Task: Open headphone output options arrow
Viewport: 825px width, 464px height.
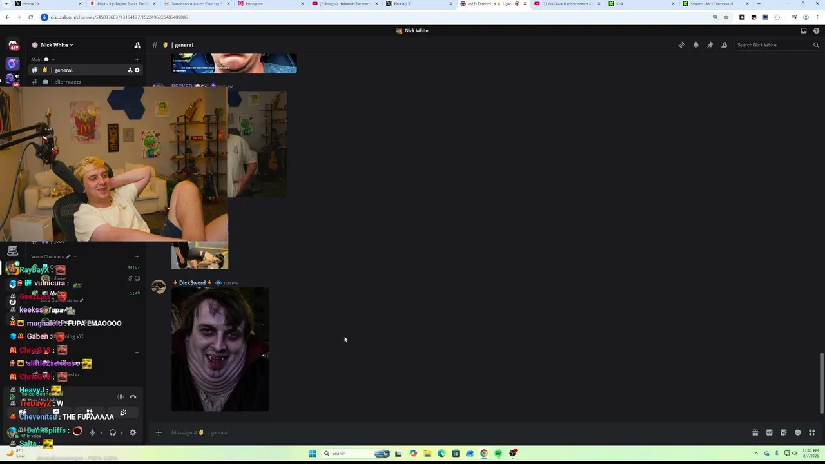Action: click(121, 432)
